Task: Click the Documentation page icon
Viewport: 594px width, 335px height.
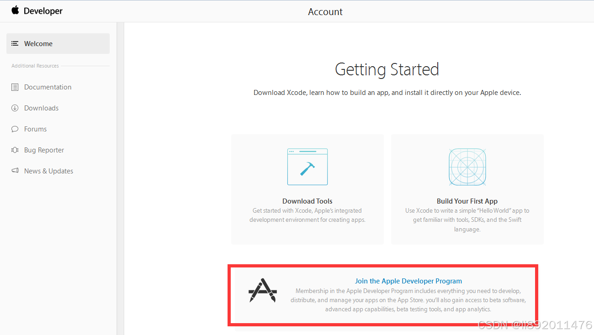Action: 15,87
